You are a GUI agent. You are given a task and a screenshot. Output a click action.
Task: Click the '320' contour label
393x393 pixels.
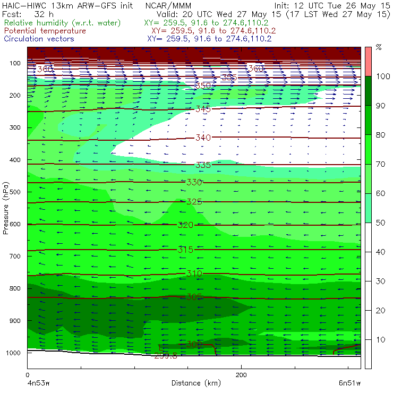(185, 225)
